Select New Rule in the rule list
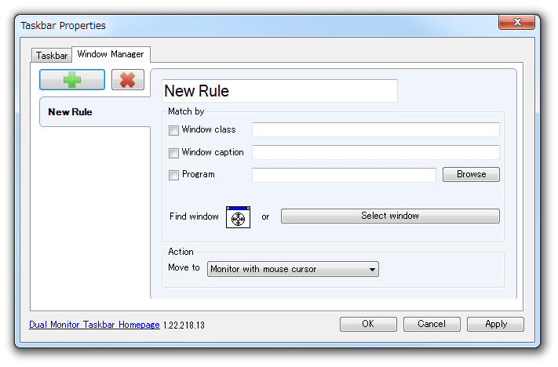 coord(95,112)
